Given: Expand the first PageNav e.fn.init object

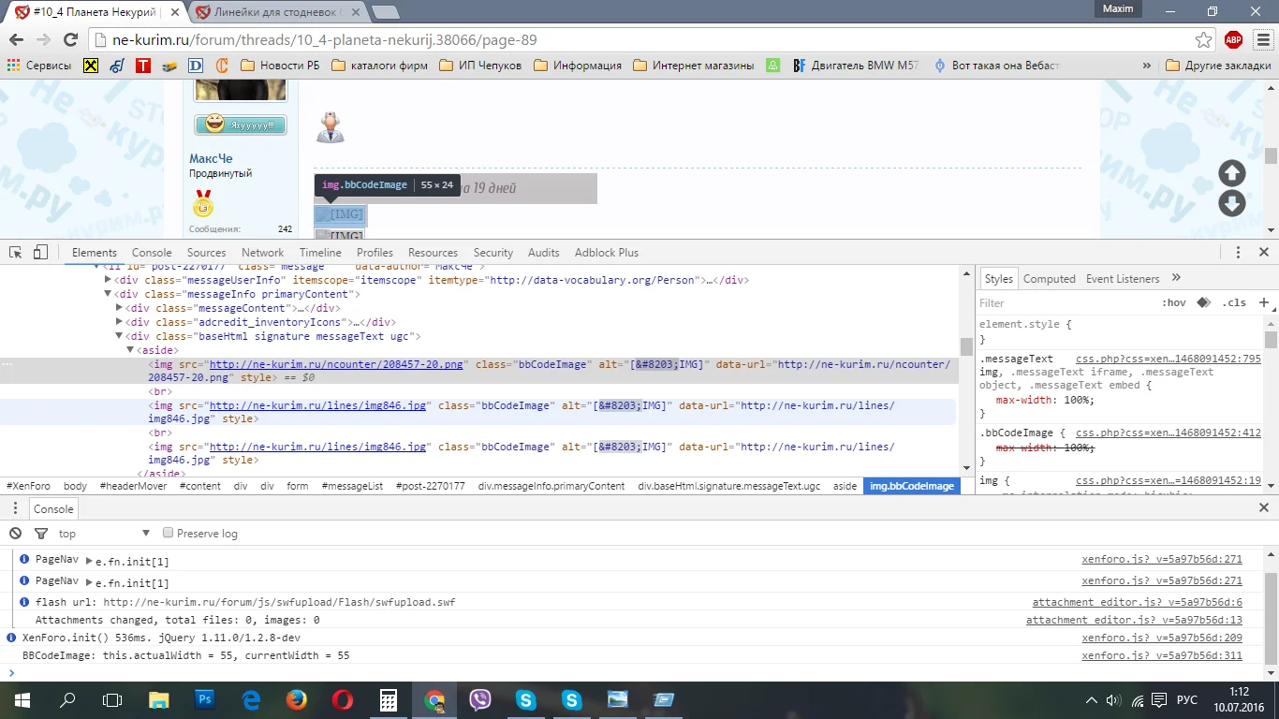Looking at the screenshot, I should click(89, 561).
